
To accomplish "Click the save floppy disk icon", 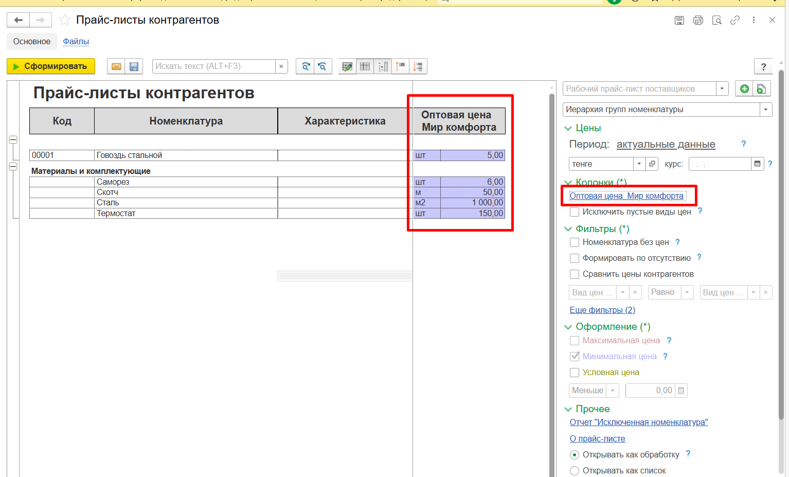I will click(134, 66).
